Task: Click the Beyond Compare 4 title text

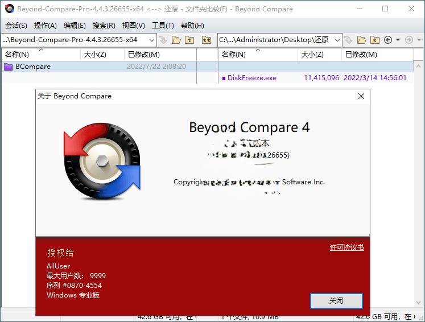Action: coord(249,127)
